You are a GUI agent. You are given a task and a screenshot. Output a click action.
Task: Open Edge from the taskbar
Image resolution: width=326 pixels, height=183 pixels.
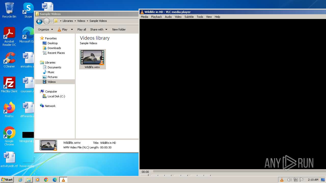[55, 180]
